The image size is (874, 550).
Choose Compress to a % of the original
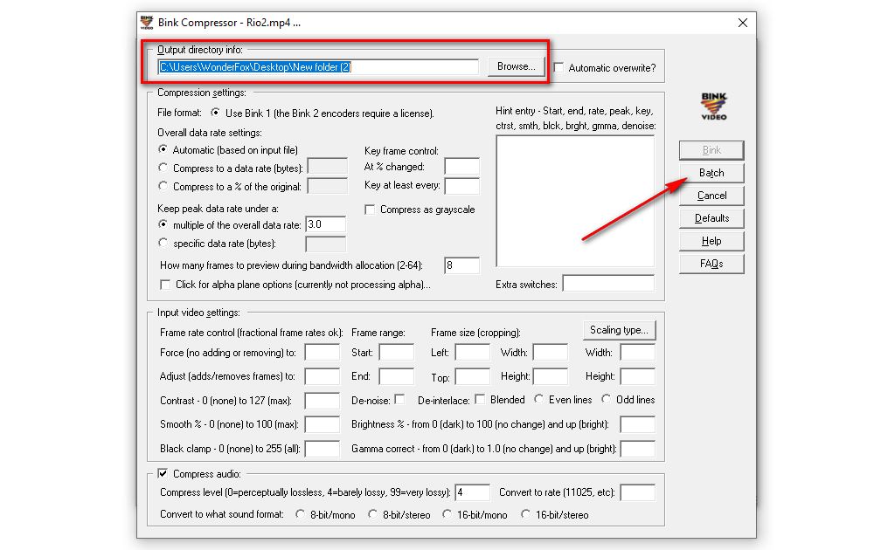[163, 186]
